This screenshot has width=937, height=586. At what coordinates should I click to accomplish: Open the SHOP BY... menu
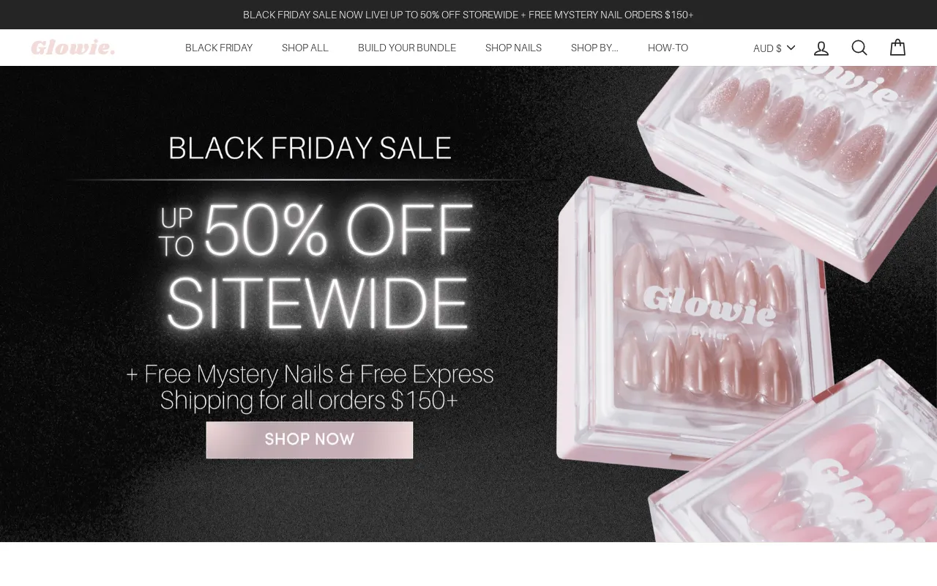594,48
